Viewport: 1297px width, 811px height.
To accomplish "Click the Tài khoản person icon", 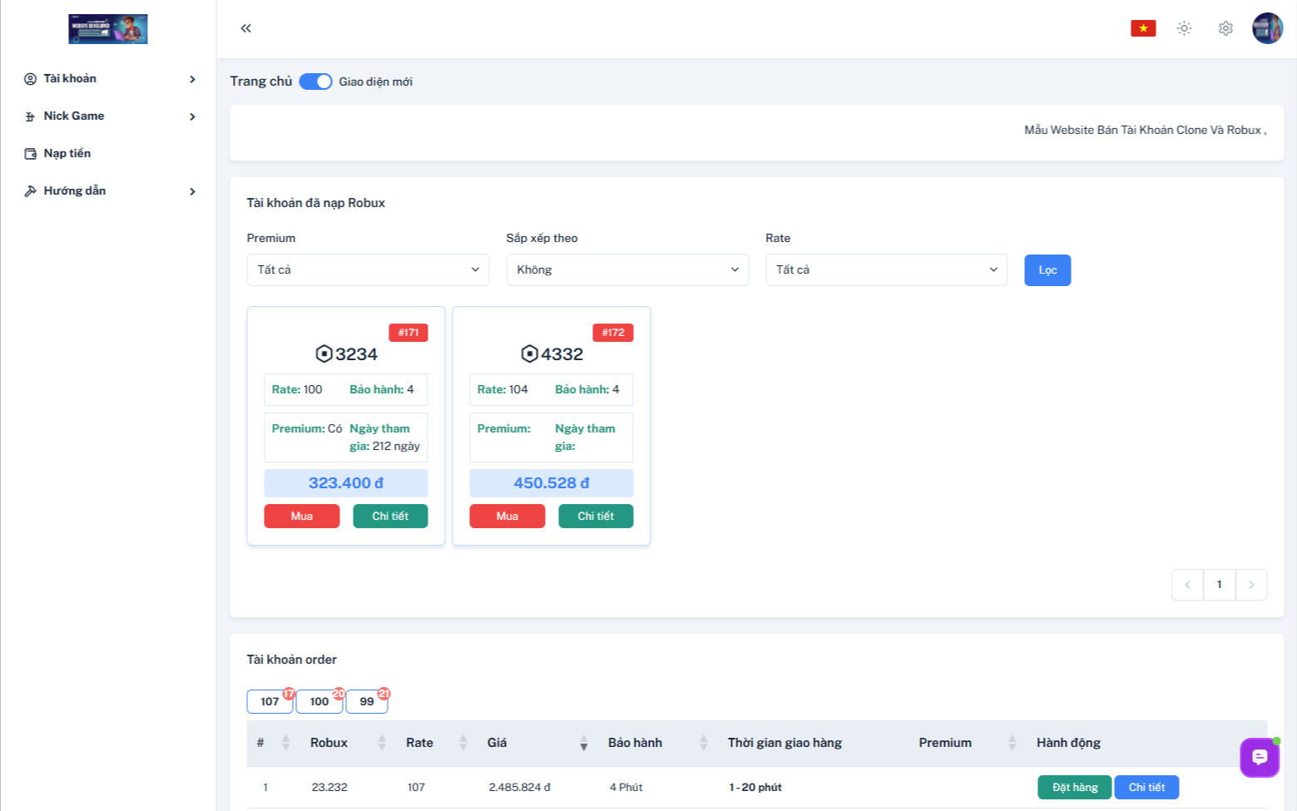I will click(x=30, y=78).
